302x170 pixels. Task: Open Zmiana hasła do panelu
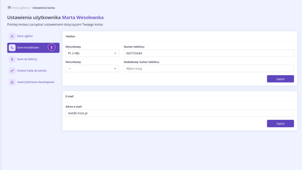(x=32, y=71)
